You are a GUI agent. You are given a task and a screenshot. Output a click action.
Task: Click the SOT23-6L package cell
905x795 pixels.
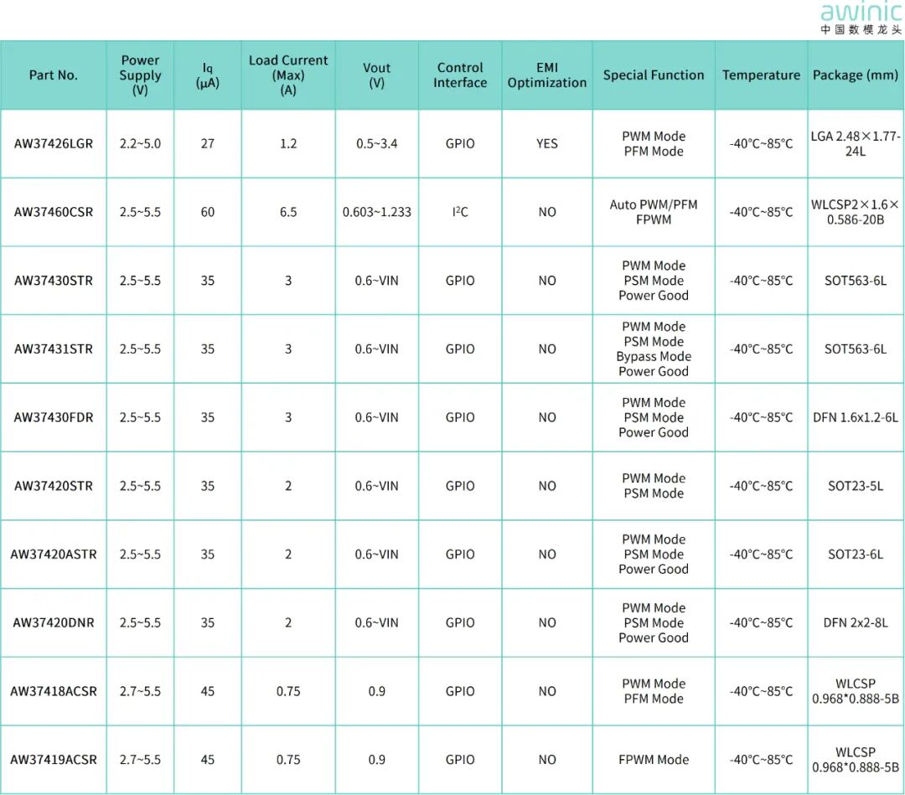tap(856, 555)
